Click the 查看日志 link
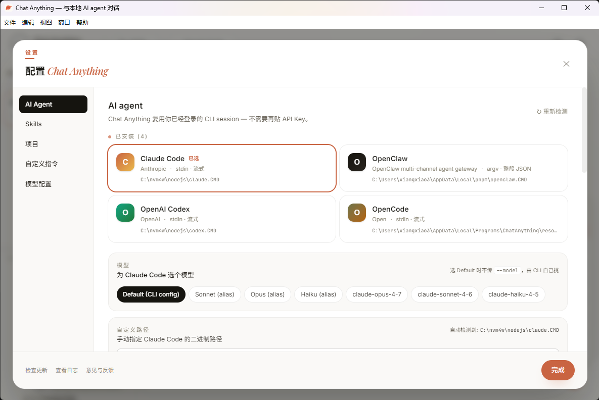The image size is (599, 400). point(66,370)
